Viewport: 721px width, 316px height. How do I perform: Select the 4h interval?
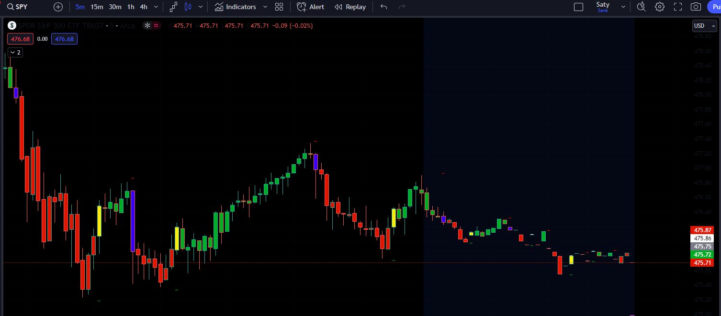point(144,7)
